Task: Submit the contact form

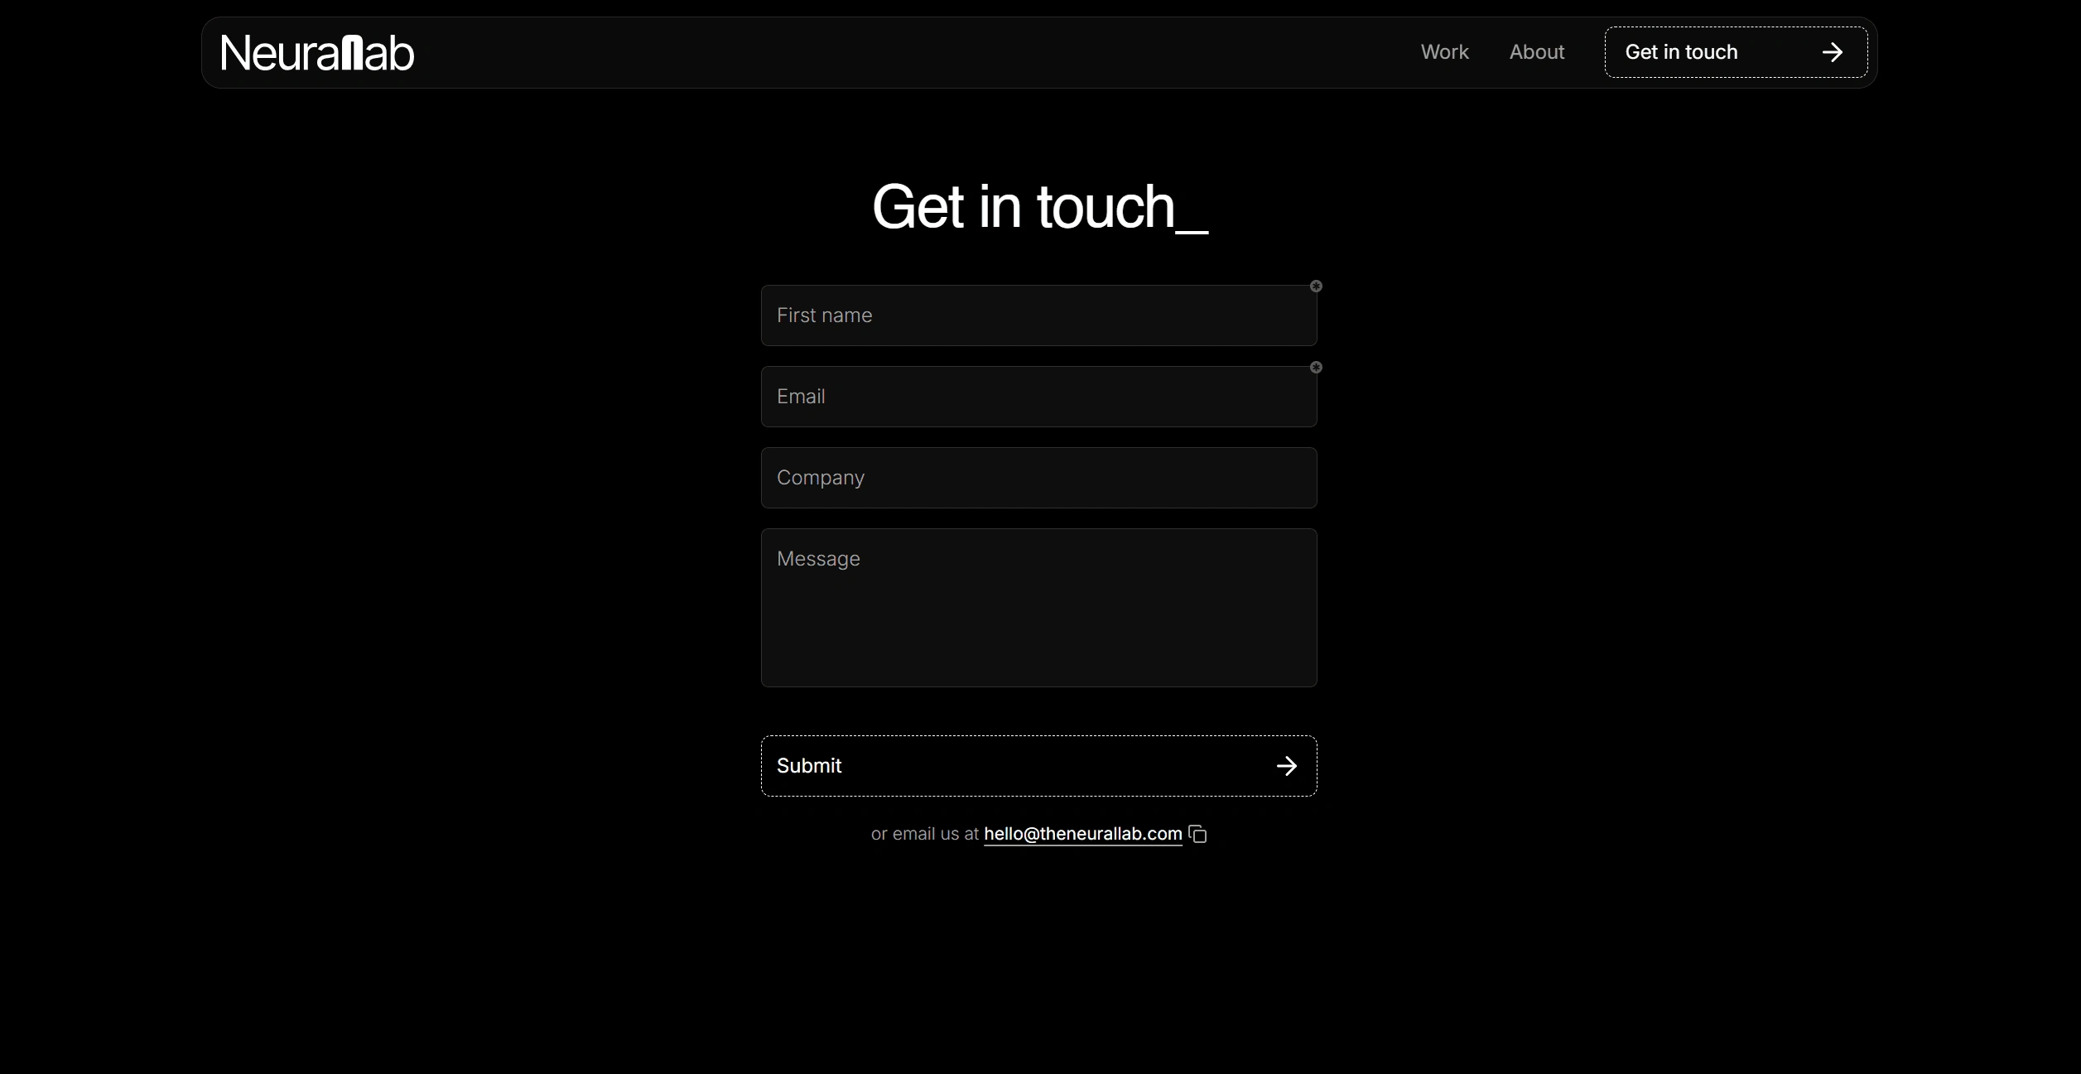Action: (1038, 766)
